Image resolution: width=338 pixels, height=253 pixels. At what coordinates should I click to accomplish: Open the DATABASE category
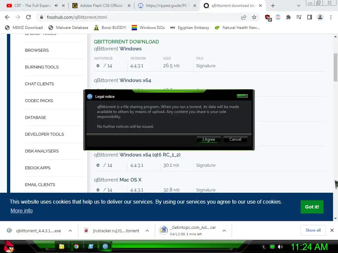click(x=35, y=117)
